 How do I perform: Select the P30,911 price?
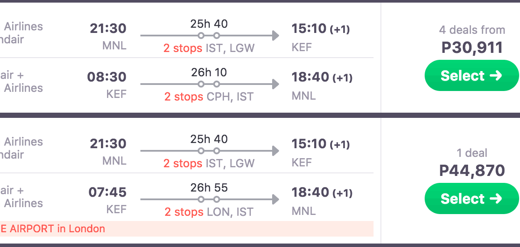point(472,47)
